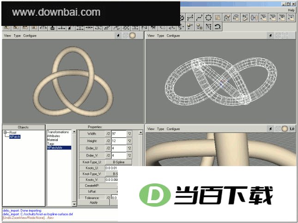The height and width of the screenshot is (223, 298).
Task: Toggle the draw mode icon in bottom-right view
Action: [x=278, y=129]
